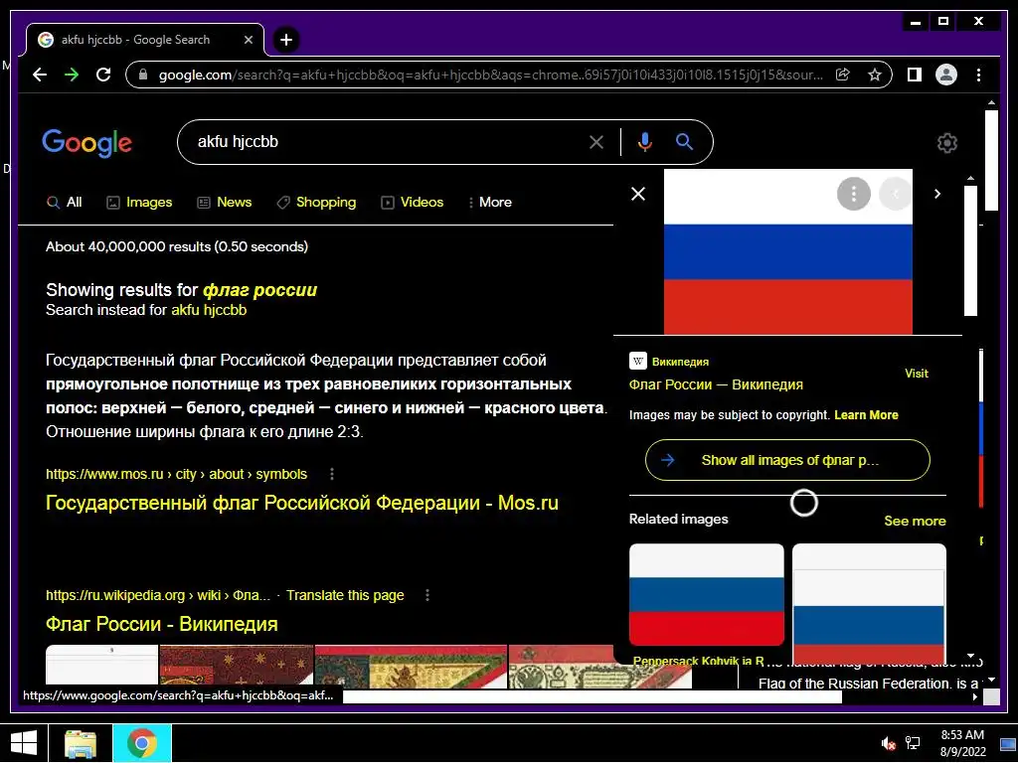Open File Explorer from the taskbar
Screen dimensions: 1018x763
click(81, 743)
